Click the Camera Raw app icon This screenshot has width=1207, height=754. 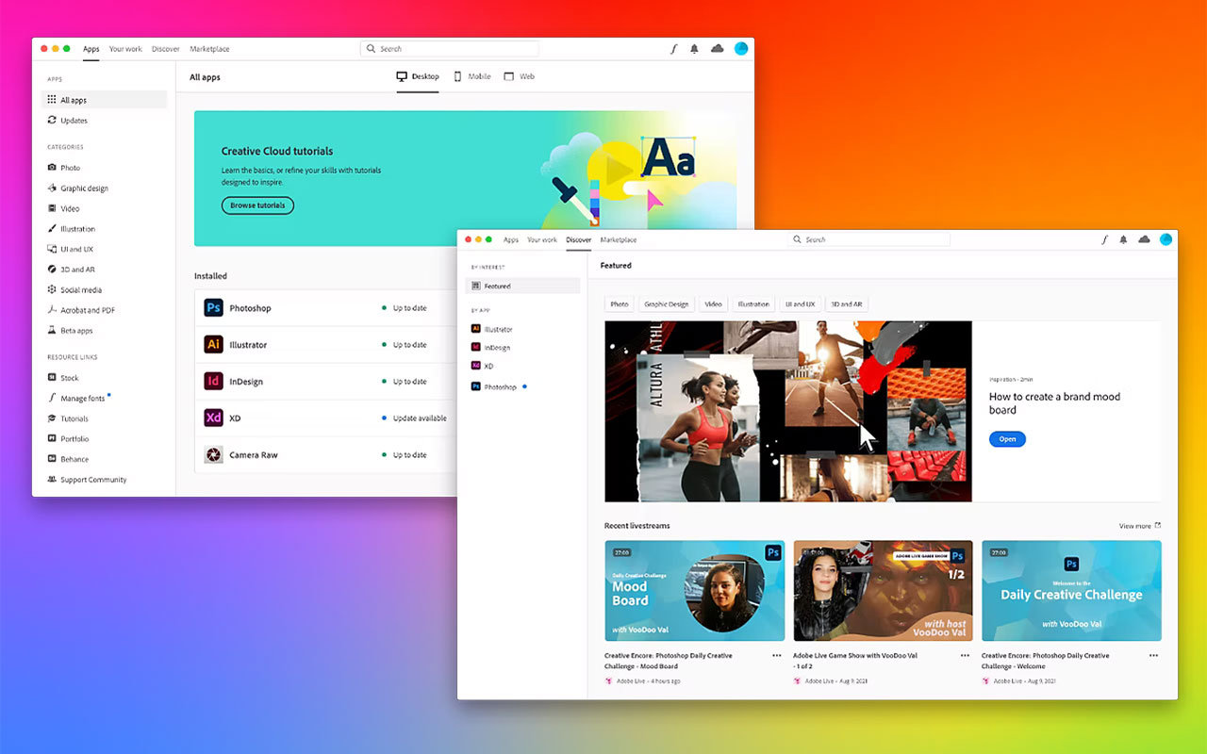click(x=212, y=454)
